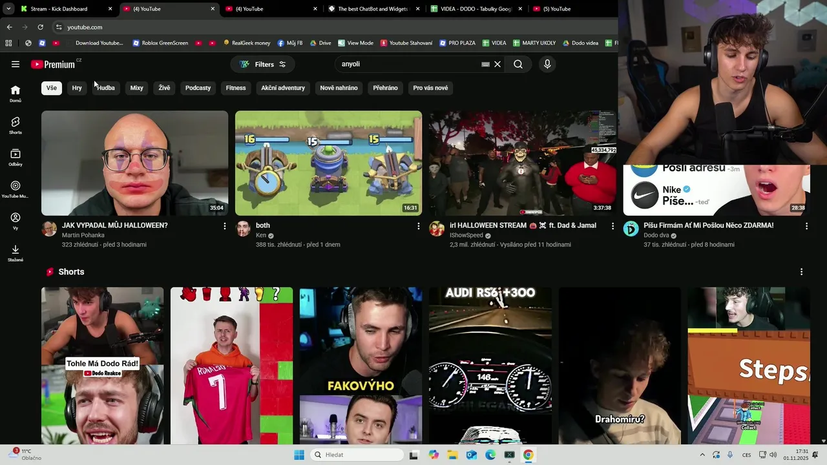Open the Drahomíru? short
Screen dimensions: 827x465
point(619,366)
